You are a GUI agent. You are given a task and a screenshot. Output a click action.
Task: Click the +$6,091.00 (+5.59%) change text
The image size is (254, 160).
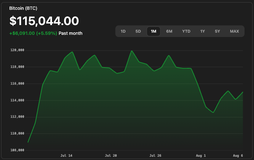click(x=33, y=33)
